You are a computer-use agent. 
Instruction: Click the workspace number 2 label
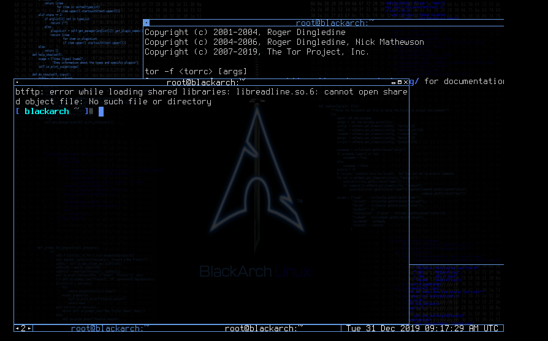click(23, 328)
